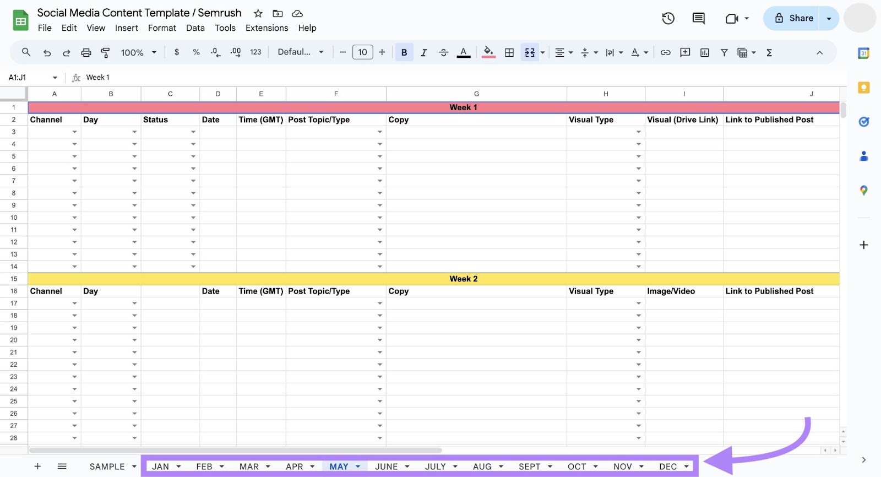Open text rotation options
The height and width of the screenshot is (477, 881).
pyautogui.click(x=639, y=52)
